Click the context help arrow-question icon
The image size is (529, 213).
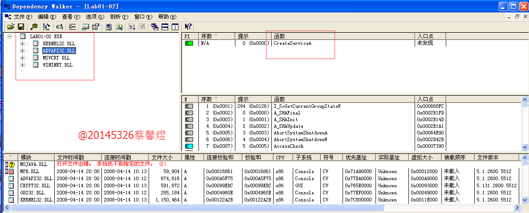tap(188, 27)
